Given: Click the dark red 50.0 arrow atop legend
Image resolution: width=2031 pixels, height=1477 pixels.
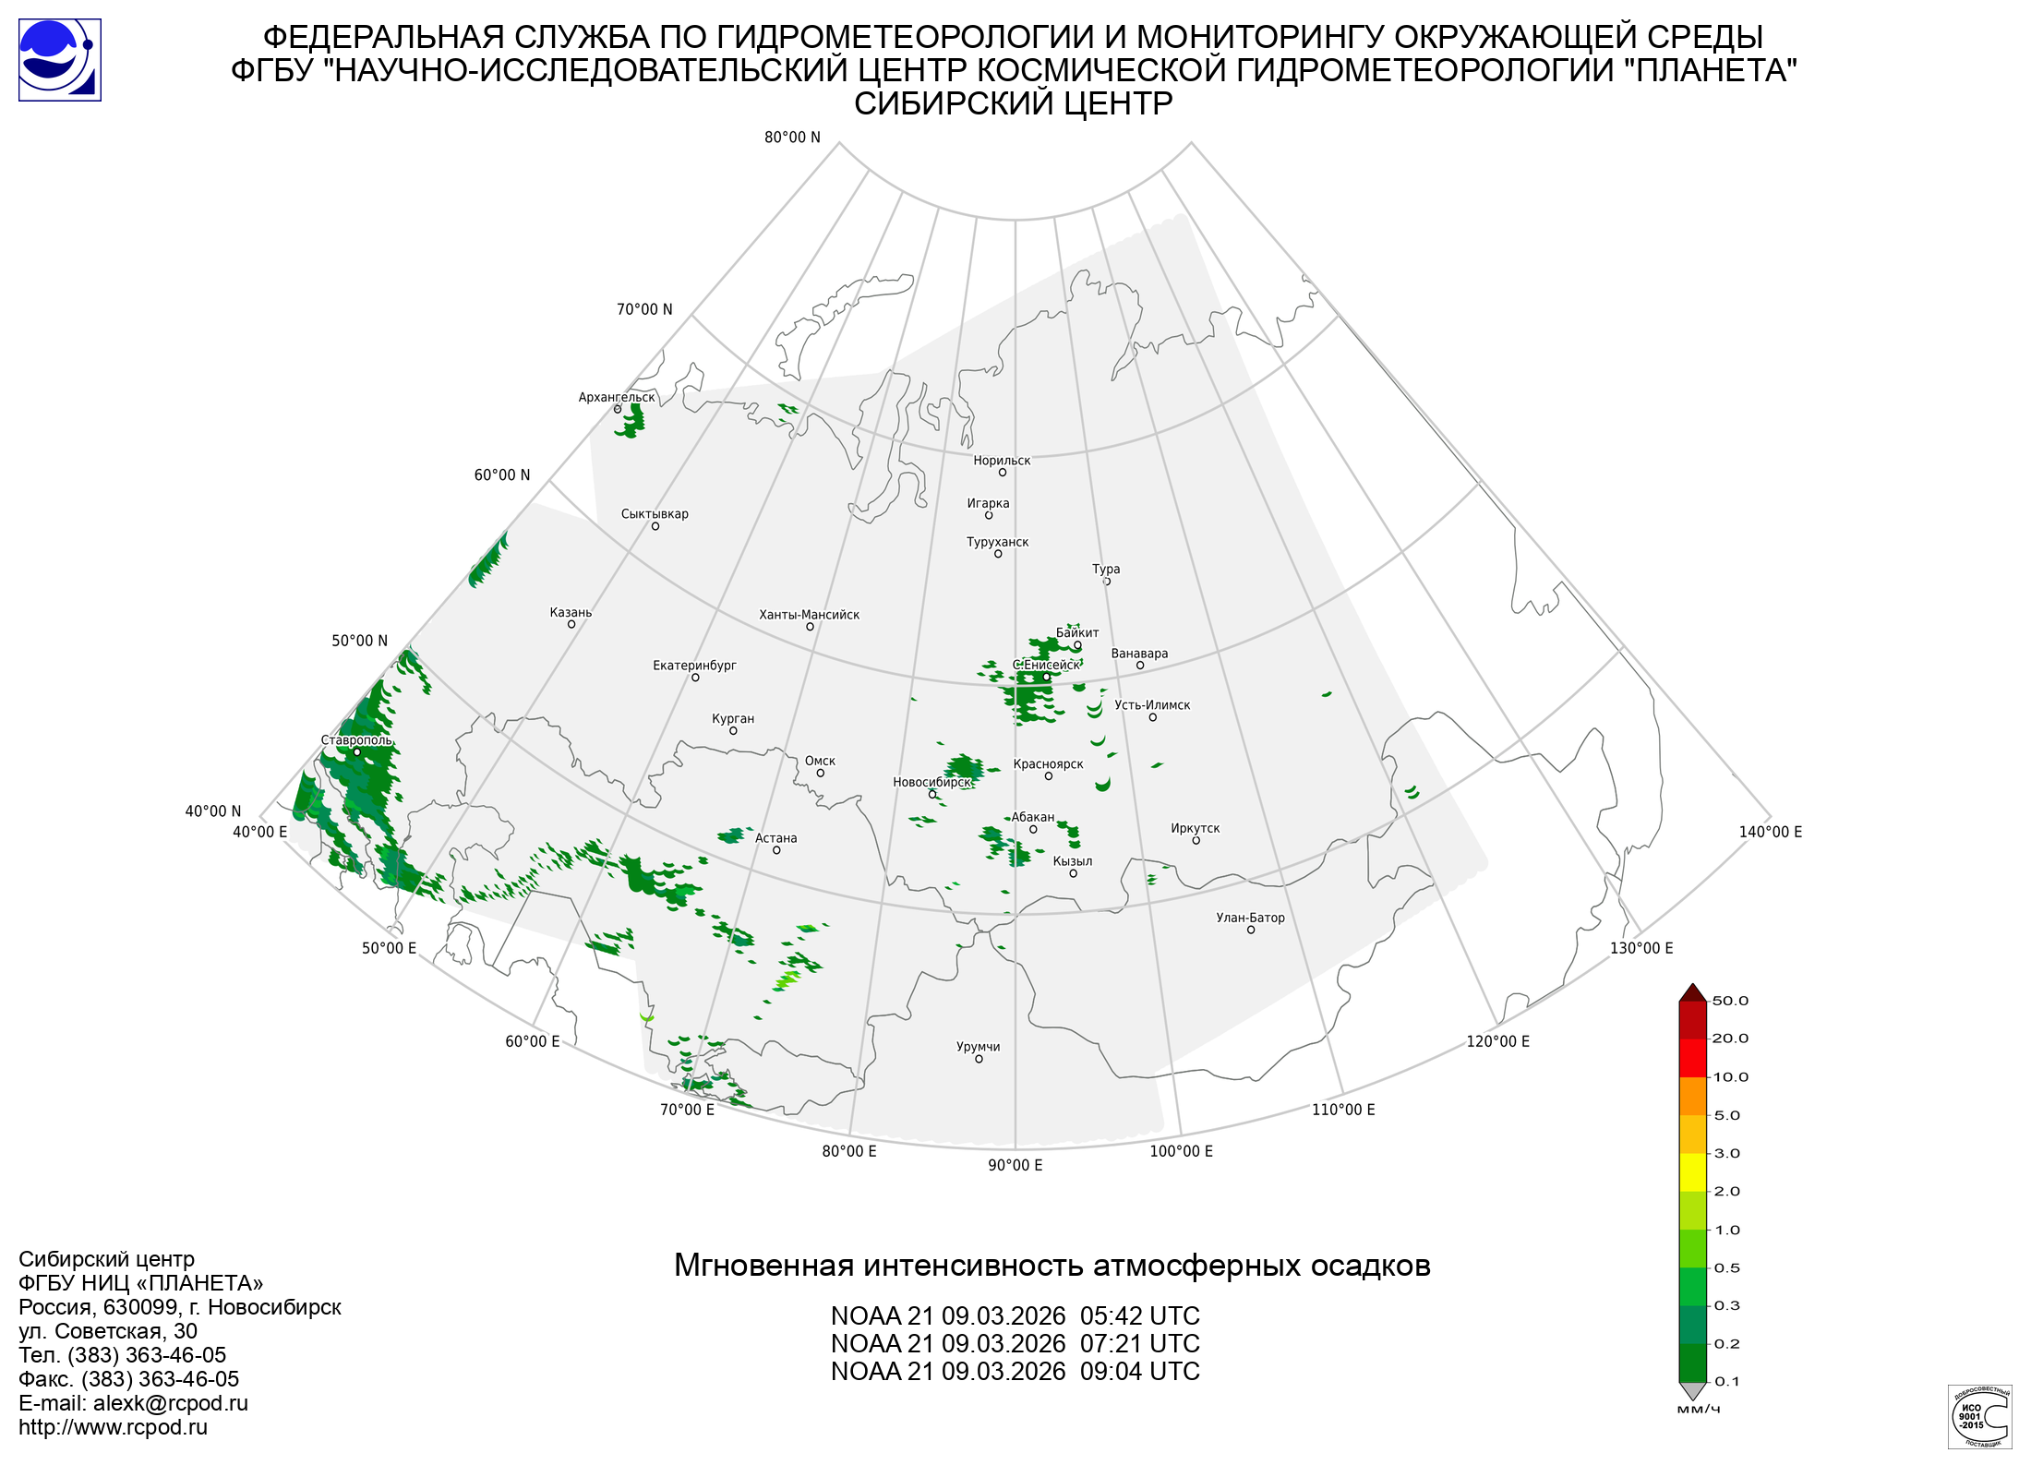Looking at the screenshot, I should click(x=1692, y=993).
